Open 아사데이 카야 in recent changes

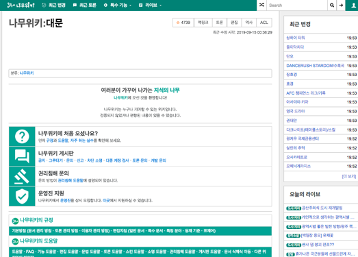(x=297, y=102)
